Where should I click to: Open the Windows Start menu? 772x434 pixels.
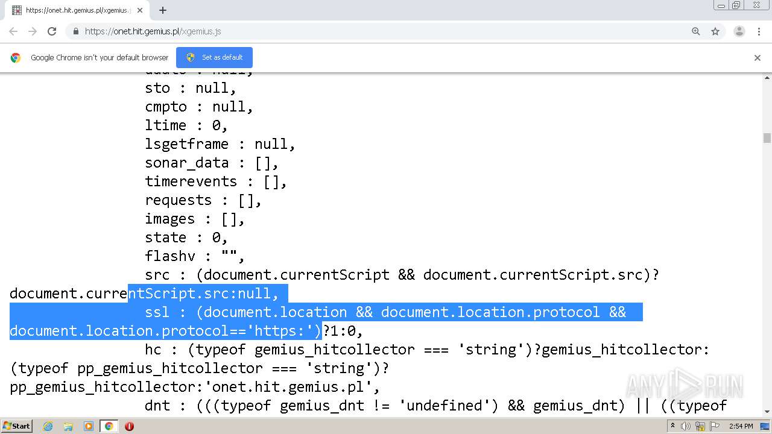pos(17,426)
